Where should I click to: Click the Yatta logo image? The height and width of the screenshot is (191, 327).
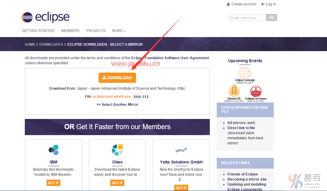[181, 150]
